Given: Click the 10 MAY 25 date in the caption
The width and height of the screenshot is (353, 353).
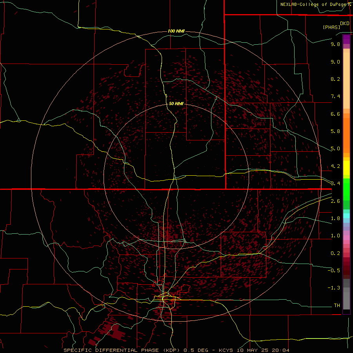Looking at the screenshot, I should pyautogui.click(x=252, y=350).
